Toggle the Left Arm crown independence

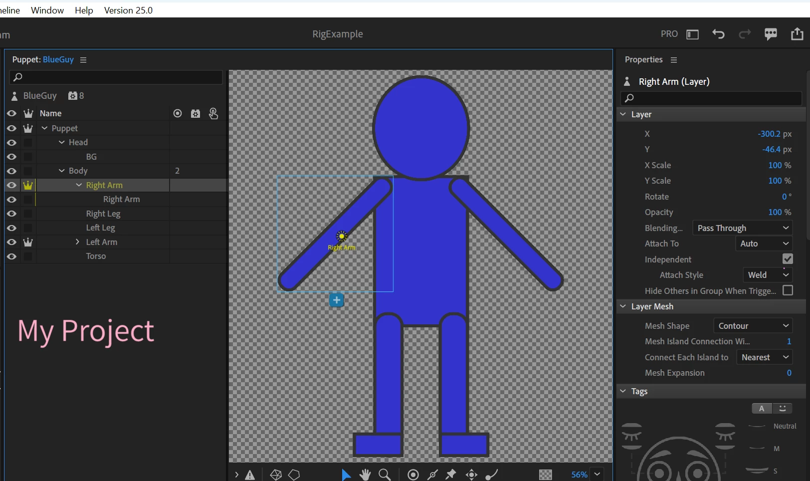[x=28, y=242]
